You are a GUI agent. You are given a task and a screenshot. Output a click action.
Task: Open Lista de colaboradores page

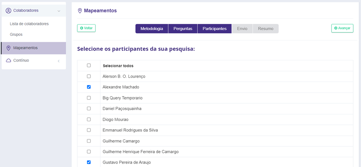click(x=29, y=24)
